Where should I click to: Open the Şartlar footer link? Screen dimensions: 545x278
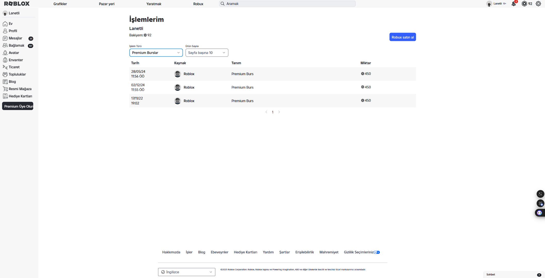[284, 252]
